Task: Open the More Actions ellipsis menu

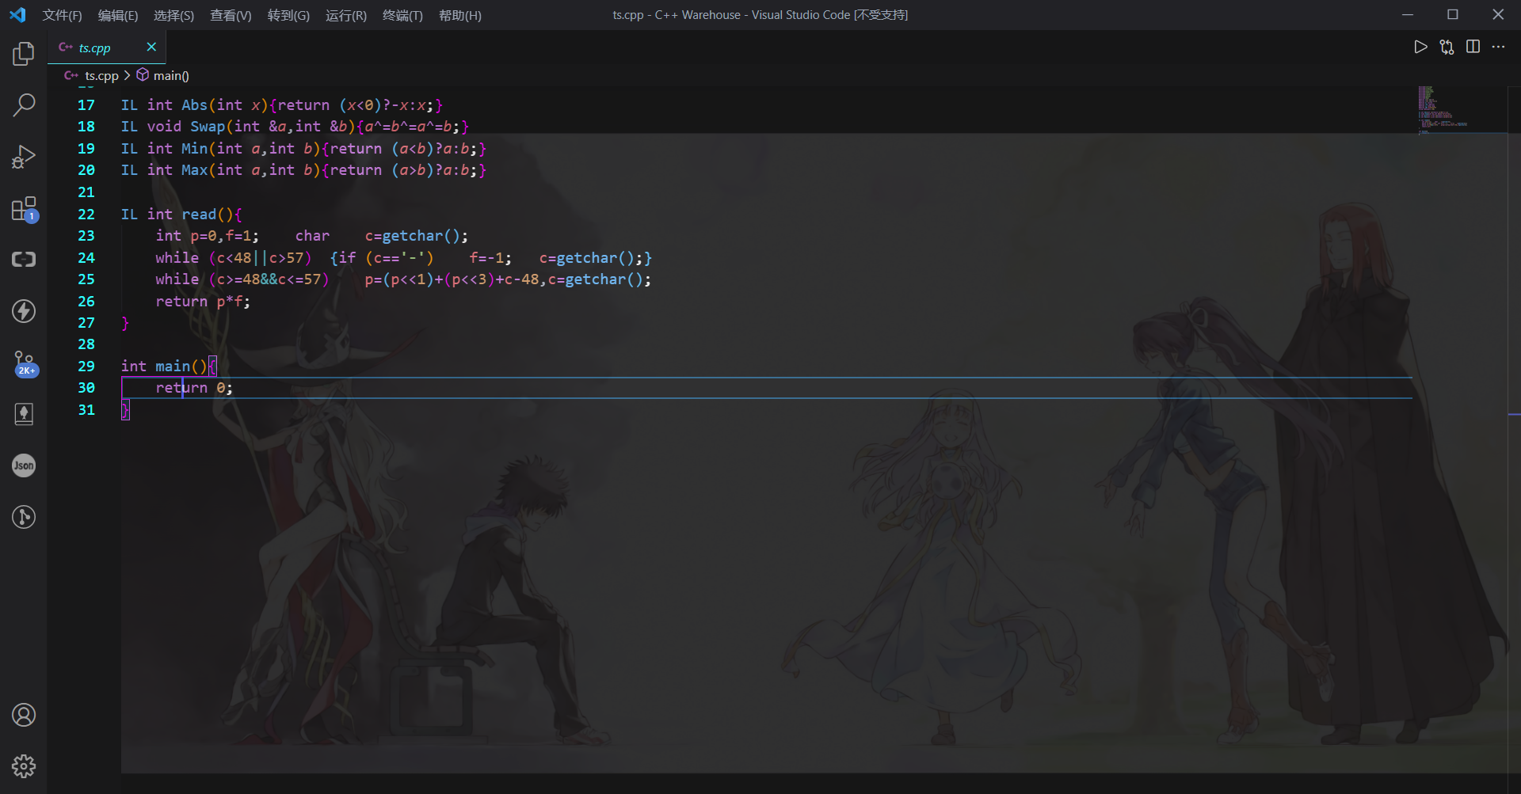Action: (1498, 47)
